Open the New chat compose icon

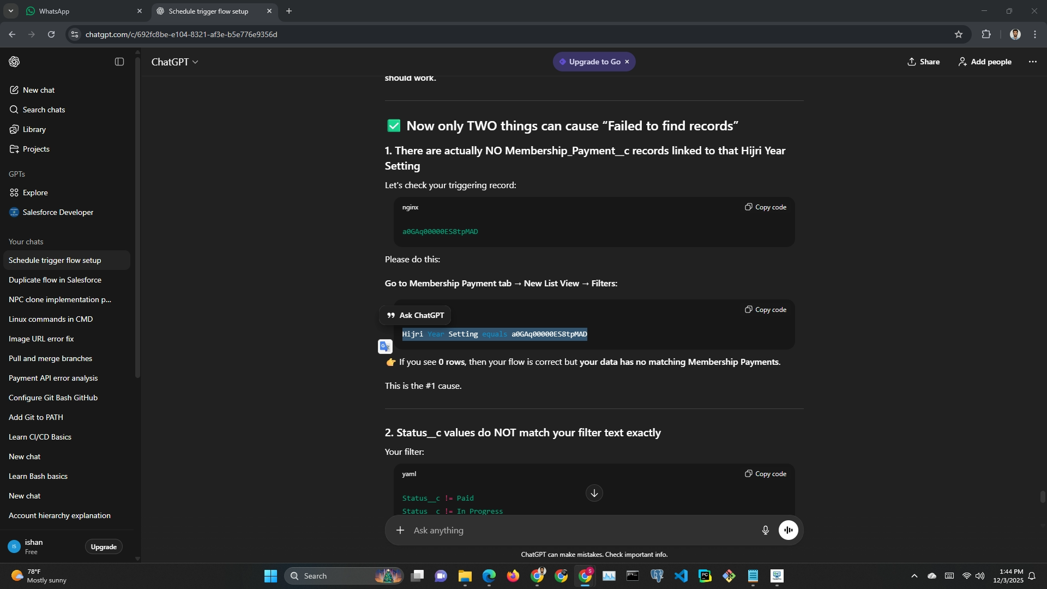14,90
